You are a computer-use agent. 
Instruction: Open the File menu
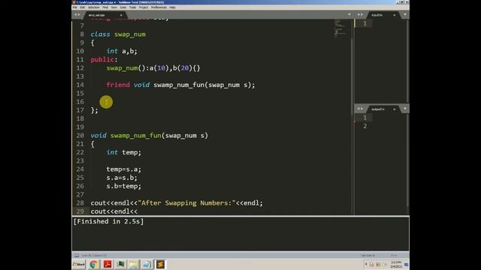[75, 7]
